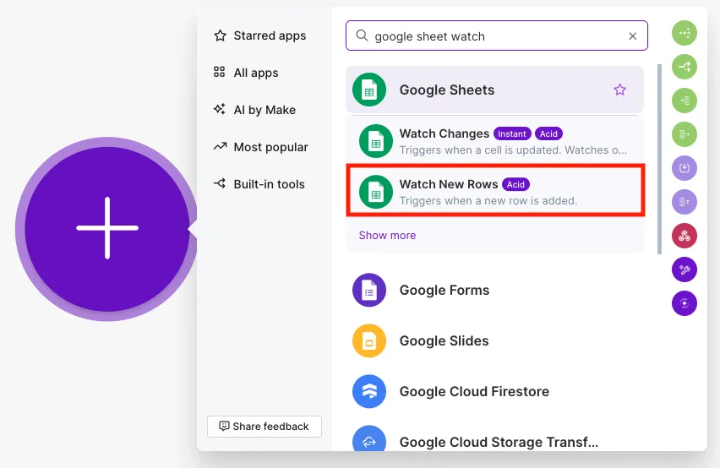Open Google Cloud Storage Transfer app
Image resolution: width=720 pixels, height=468 pixels.
coord(496,441)
